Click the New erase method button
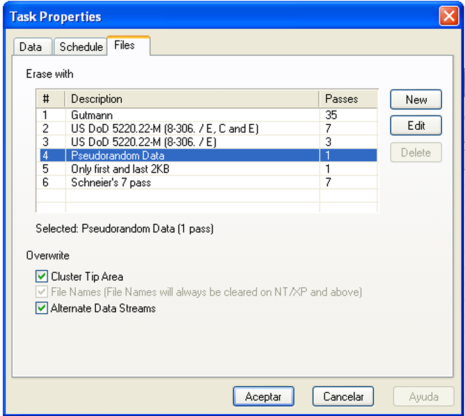Image resolution: width=465 pixels, height=416 pixels. click(416, 100)
